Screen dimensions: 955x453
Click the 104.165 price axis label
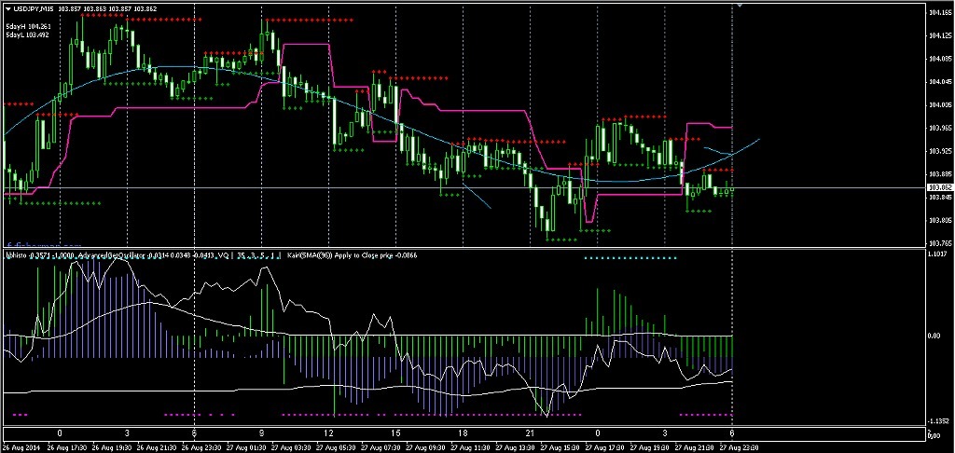click(941, 13)
